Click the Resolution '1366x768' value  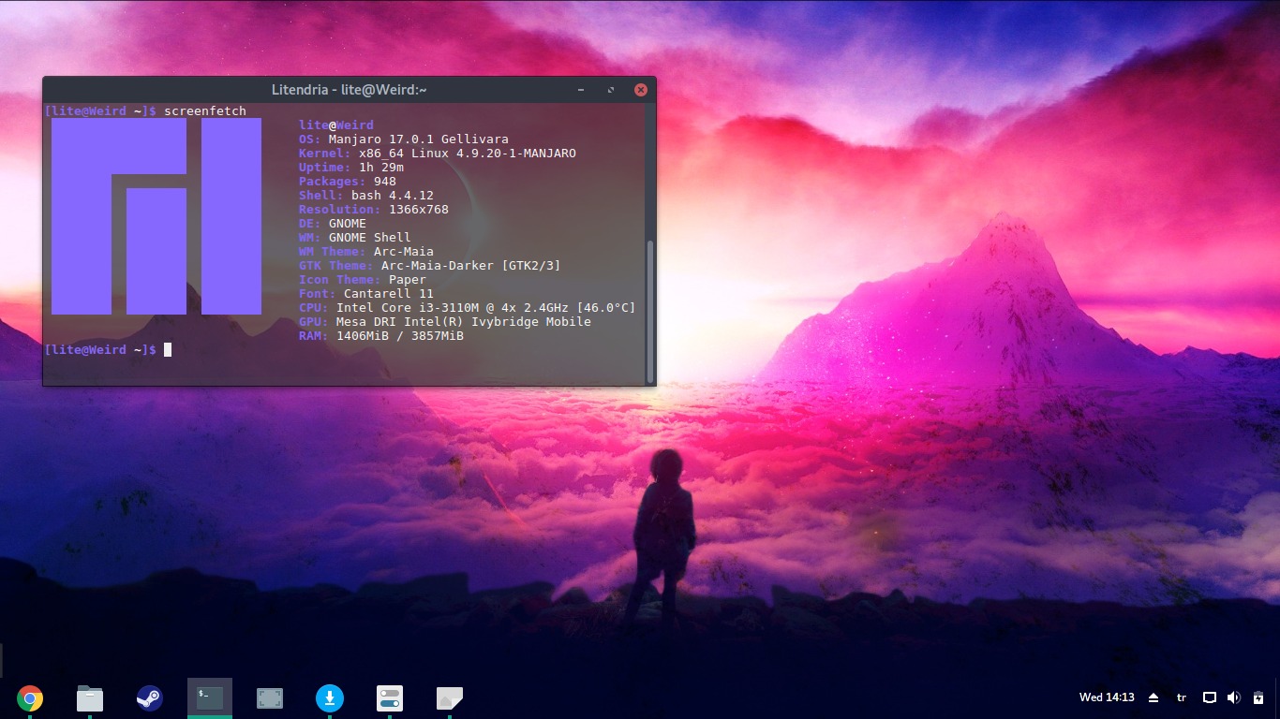419,210
